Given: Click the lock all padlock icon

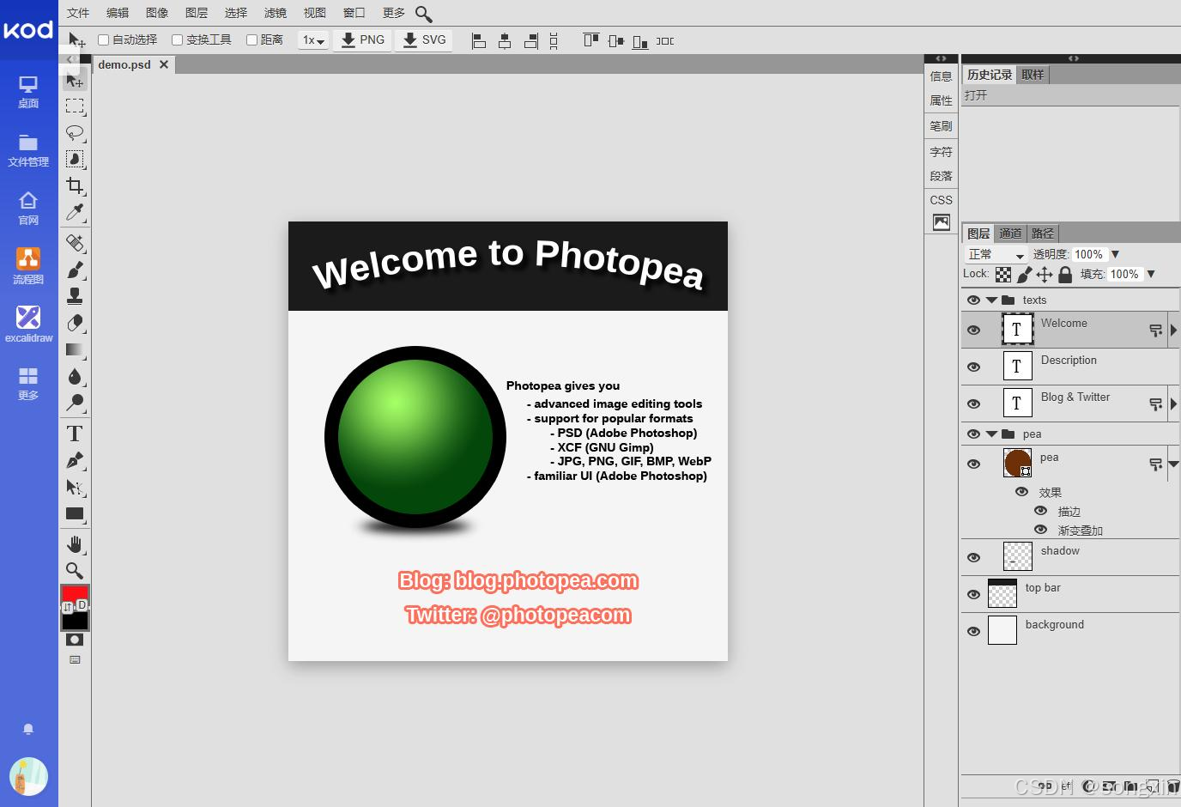Looking at the screenshot, I should [1065, 275].
